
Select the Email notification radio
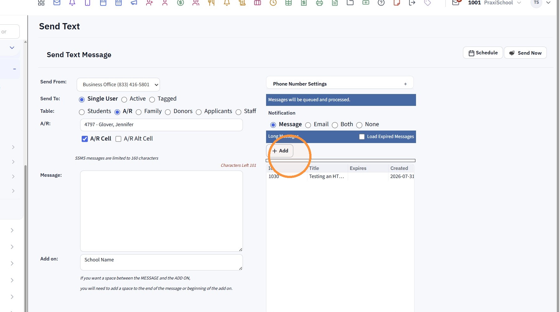(x=308, y=125)
